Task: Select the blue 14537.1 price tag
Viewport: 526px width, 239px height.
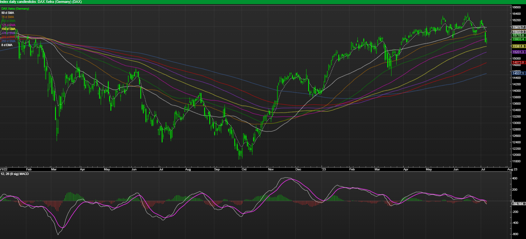Action: coord(518,73)
